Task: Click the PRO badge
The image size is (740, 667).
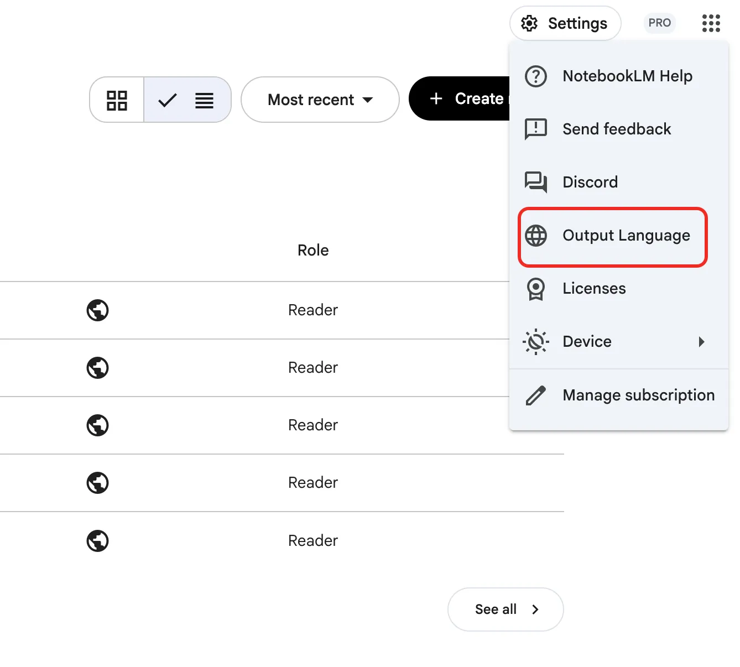Action: pos(659,23)
